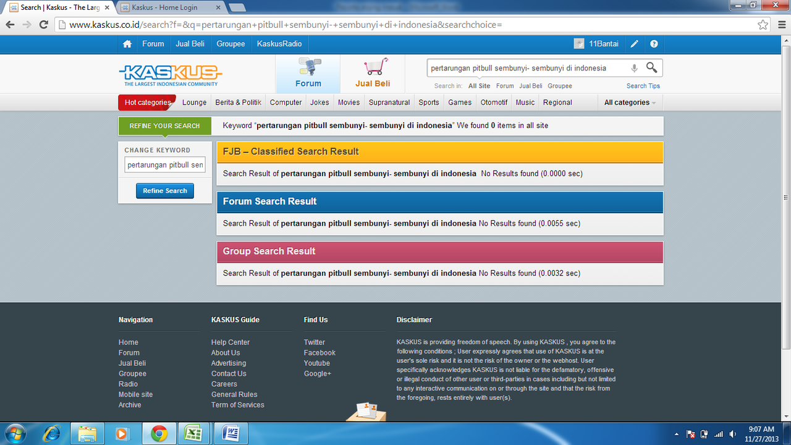
Task: Open the help question mark icon
Action: click(654, 44)
